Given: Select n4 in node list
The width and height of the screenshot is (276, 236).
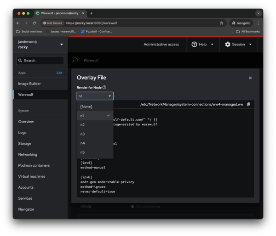Looking at the screenshot, I should [95, 143].
